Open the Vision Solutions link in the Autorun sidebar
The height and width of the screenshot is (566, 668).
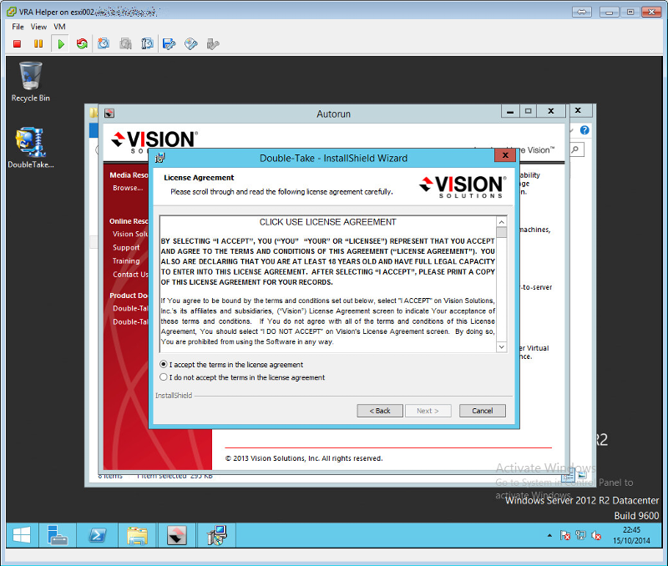tap(130, 234)
